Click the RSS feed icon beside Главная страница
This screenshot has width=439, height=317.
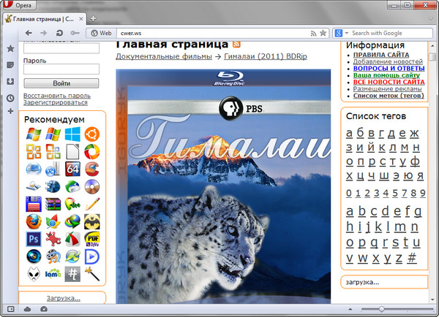[x=236, y=45]
